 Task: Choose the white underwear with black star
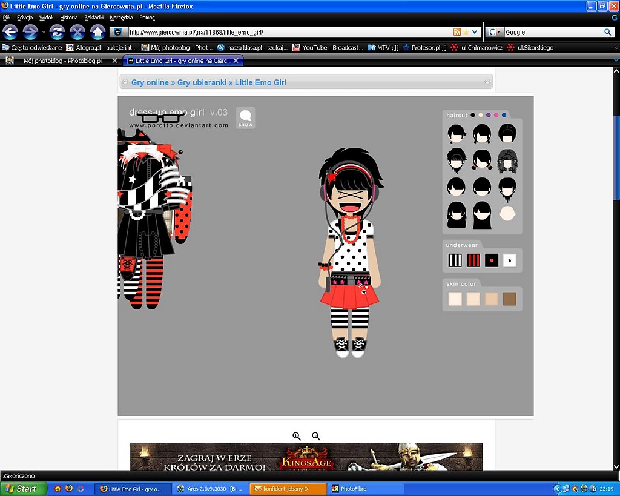(510, 260)
